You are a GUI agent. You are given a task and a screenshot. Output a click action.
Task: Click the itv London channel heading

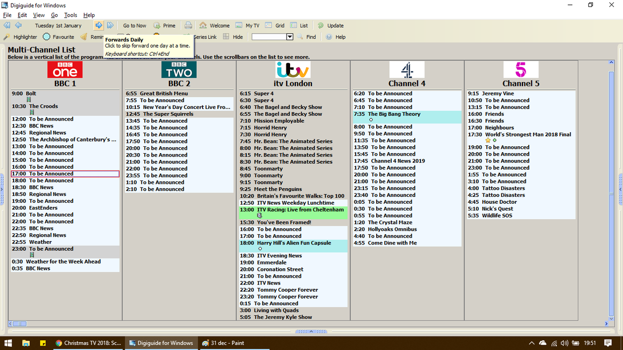click(x=293, y=84)
